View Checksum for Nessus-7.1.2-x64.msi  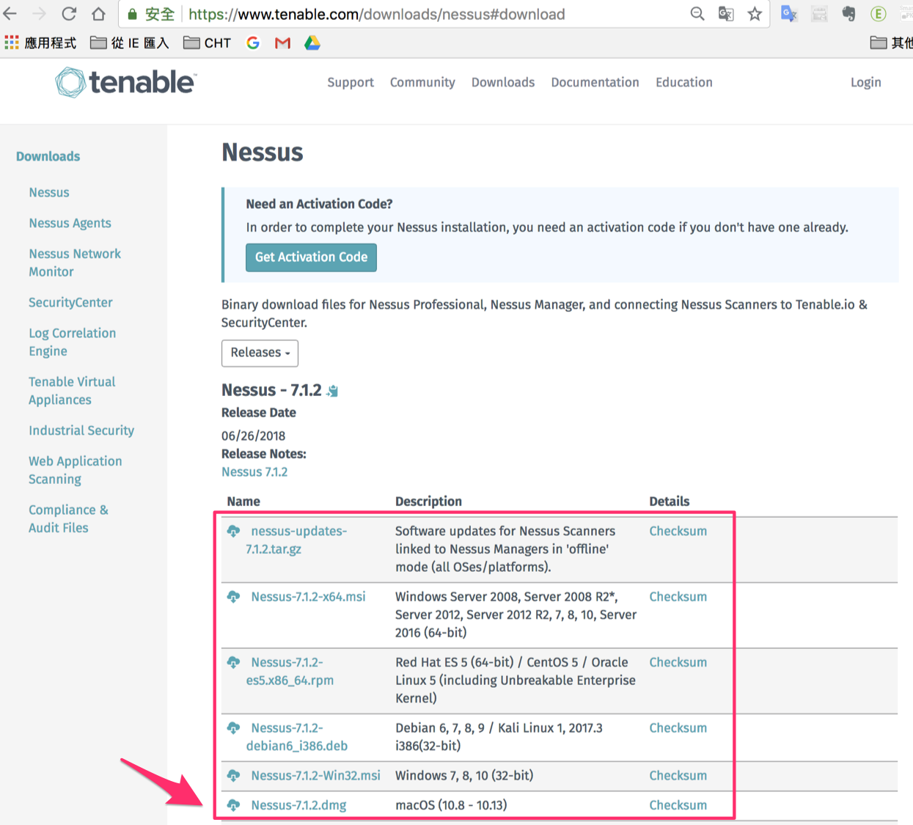point(678,597)
